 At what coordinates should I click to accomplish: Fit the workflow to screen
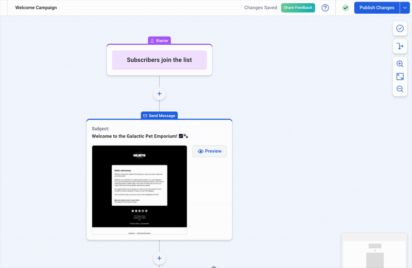400,77
